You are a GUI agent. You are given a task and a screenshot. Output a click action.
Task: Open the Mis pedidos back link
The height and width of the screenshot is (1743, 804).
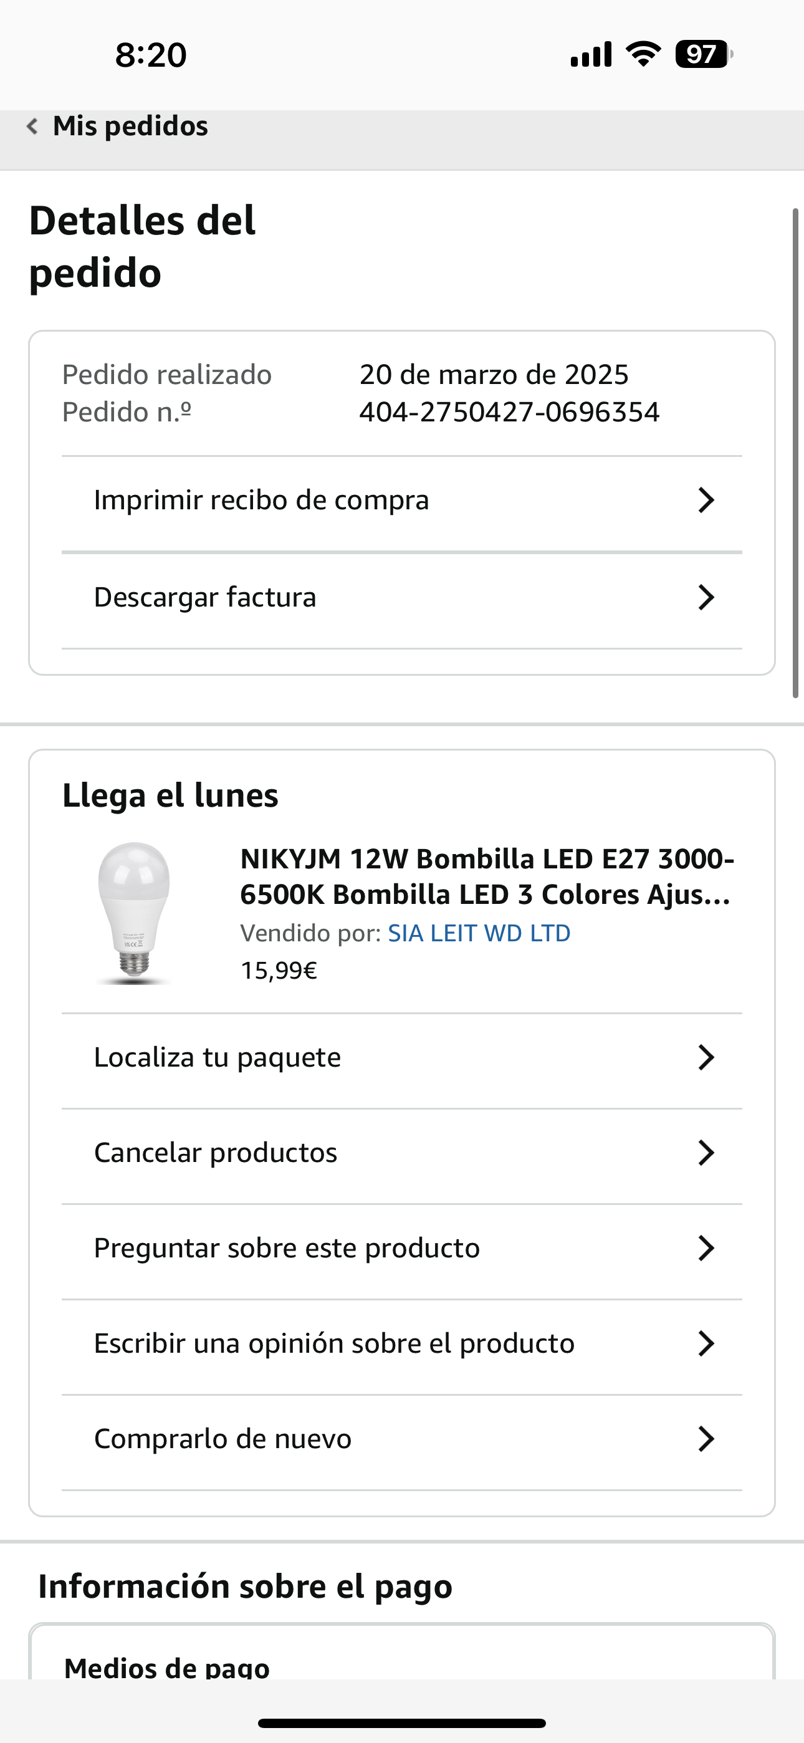click(130, 126)
